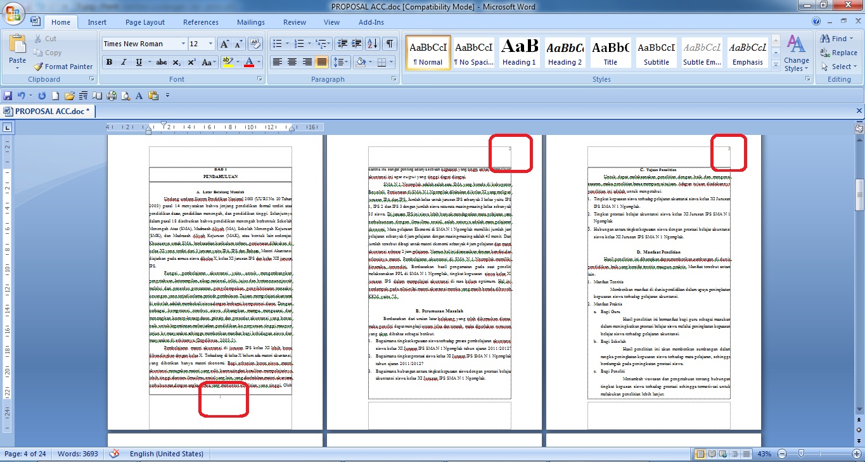Sort the selected text alphabetically
The height and width of the screenshot is (462, 865).
coord(373,44)
